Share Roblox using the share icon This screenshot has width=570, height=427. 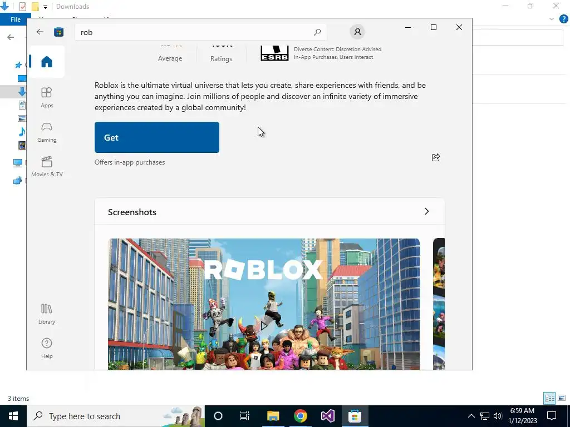[x=435, y=157]
